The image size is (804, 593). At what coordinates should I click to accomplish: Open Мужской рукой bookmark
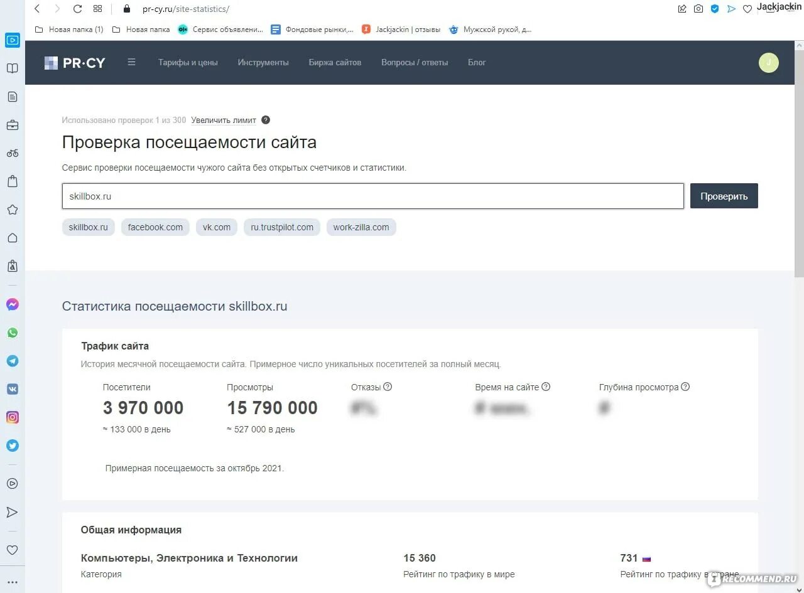coord(491,29)
